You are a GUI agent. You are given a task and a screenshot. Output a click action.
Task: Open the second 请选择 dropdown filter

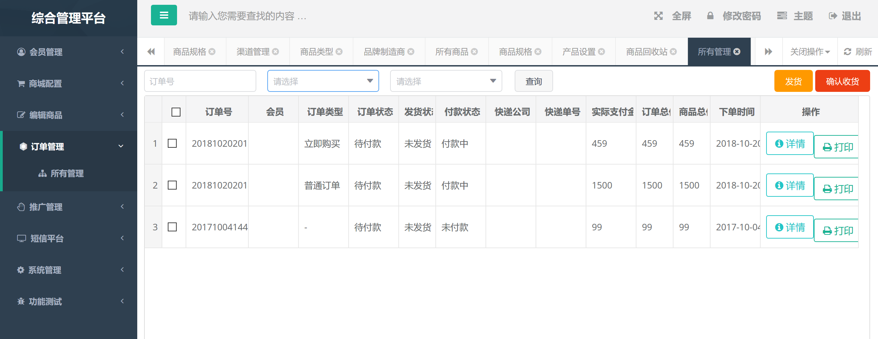(445, 81)
